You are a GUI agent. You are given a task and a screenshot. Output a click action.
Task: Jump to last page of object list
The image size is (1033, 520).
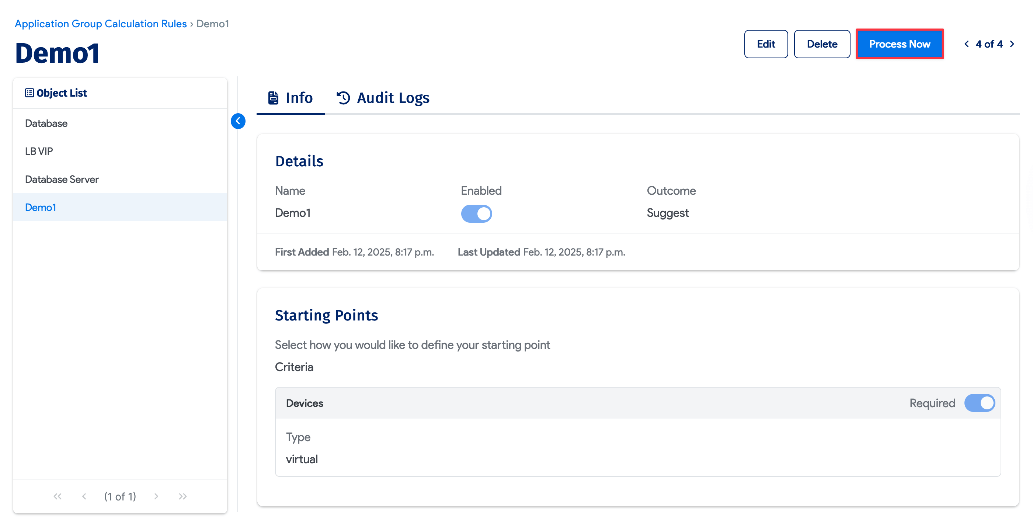click(x=183, y=496)
